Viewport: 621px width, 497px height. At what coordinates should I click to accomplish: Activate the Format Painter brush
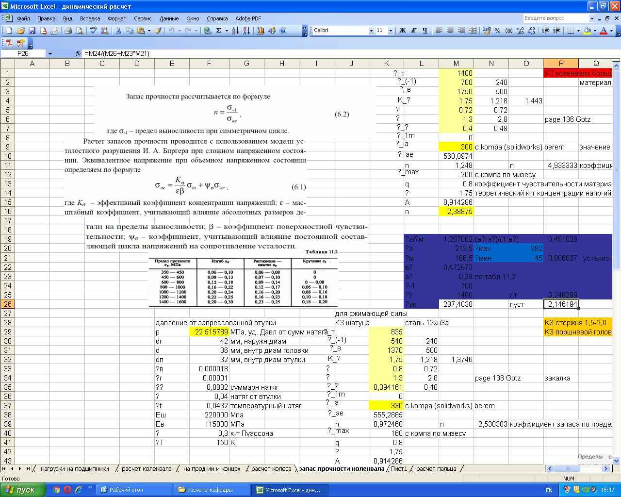click(x=159, y=30)
